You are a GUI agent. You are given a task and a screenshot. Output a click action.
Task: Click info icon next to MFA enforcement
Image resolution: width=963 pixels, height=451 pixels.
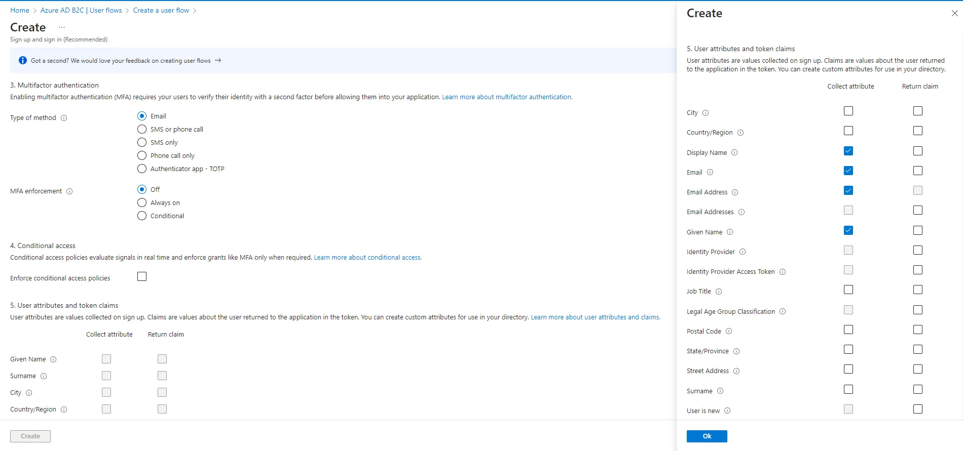pyautogui.click(x=69, y=191)
